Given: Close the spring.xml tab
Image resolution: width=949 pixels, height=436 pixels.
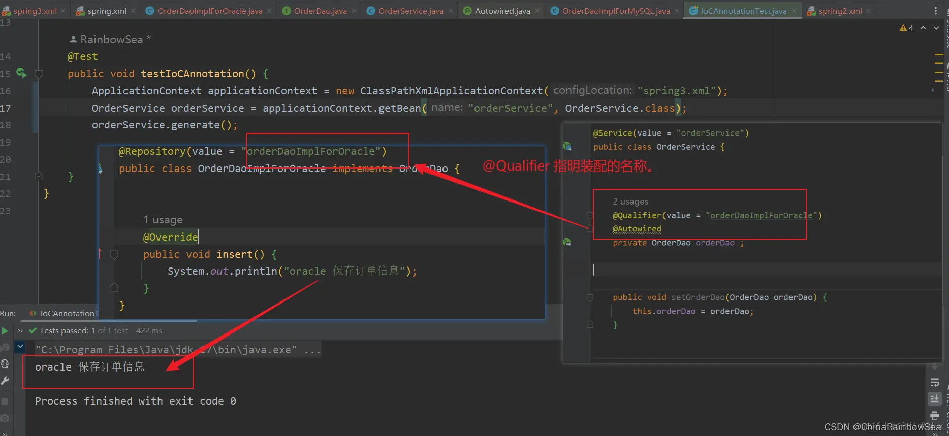Looking at the screenshot, I should click(x=133, y=11).
